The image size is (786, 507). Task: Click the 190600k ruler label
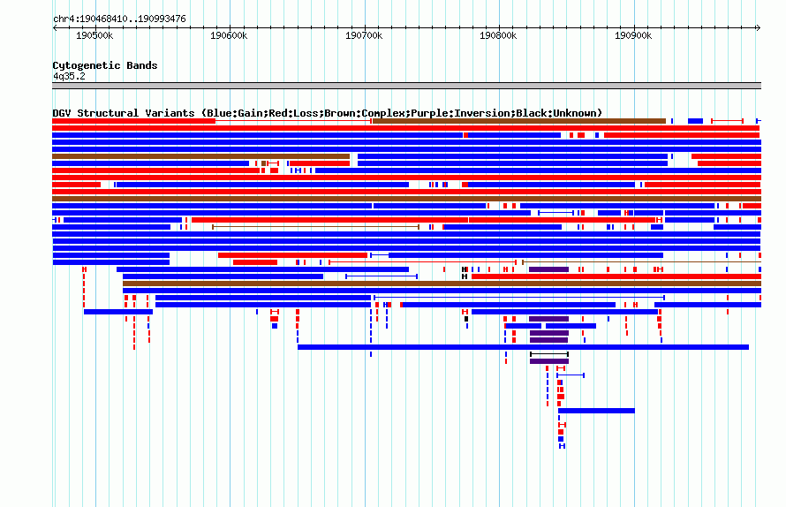(229, 35)
